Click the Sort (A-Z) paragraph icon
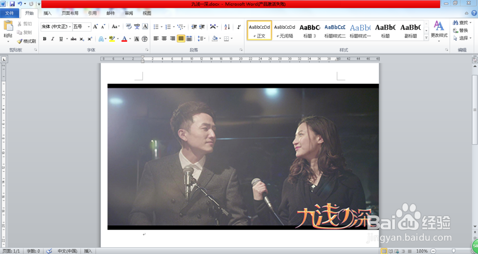 pos(227,27)
